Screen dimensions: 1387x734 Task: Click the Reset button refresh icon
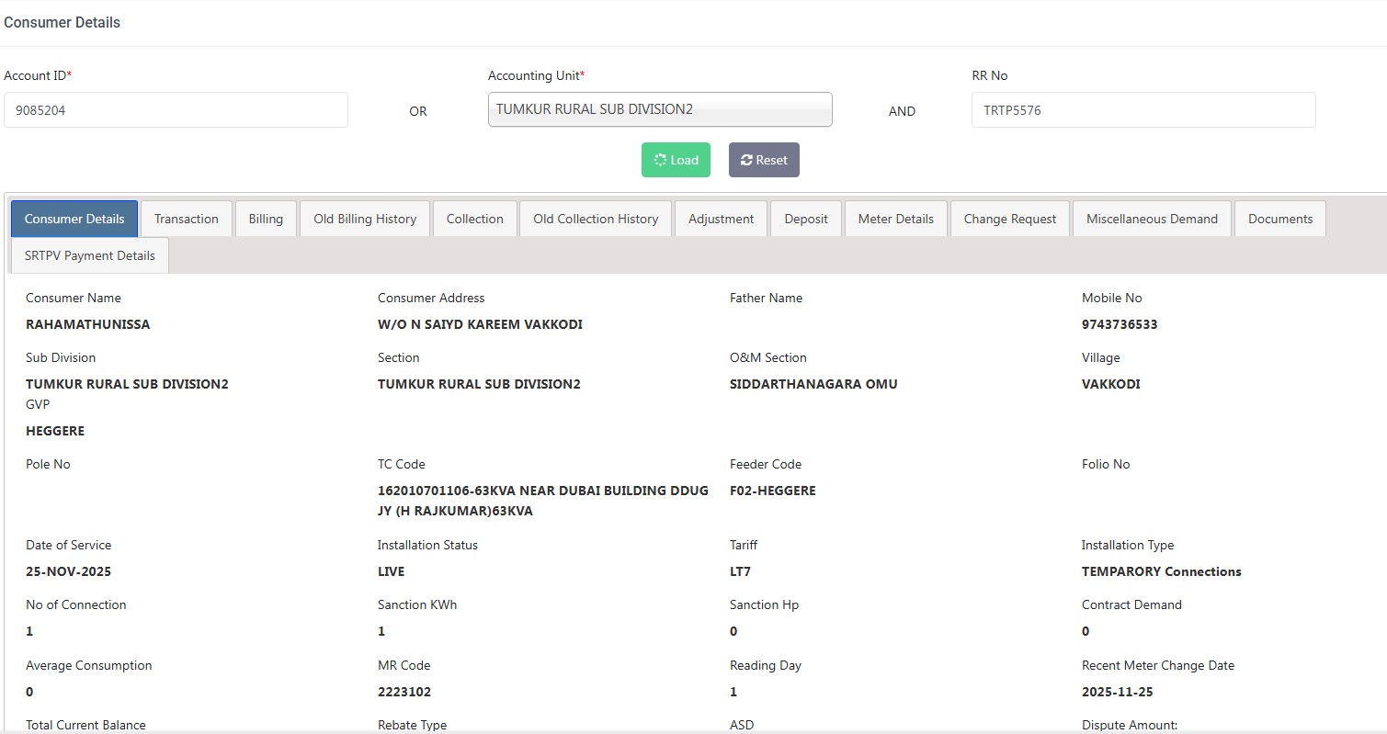tap(746, 160)
